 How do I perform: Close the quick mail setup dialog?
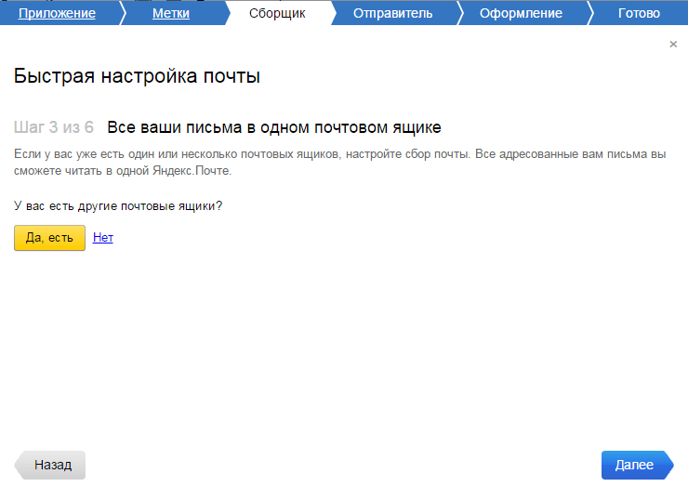[x=673, y=44]
